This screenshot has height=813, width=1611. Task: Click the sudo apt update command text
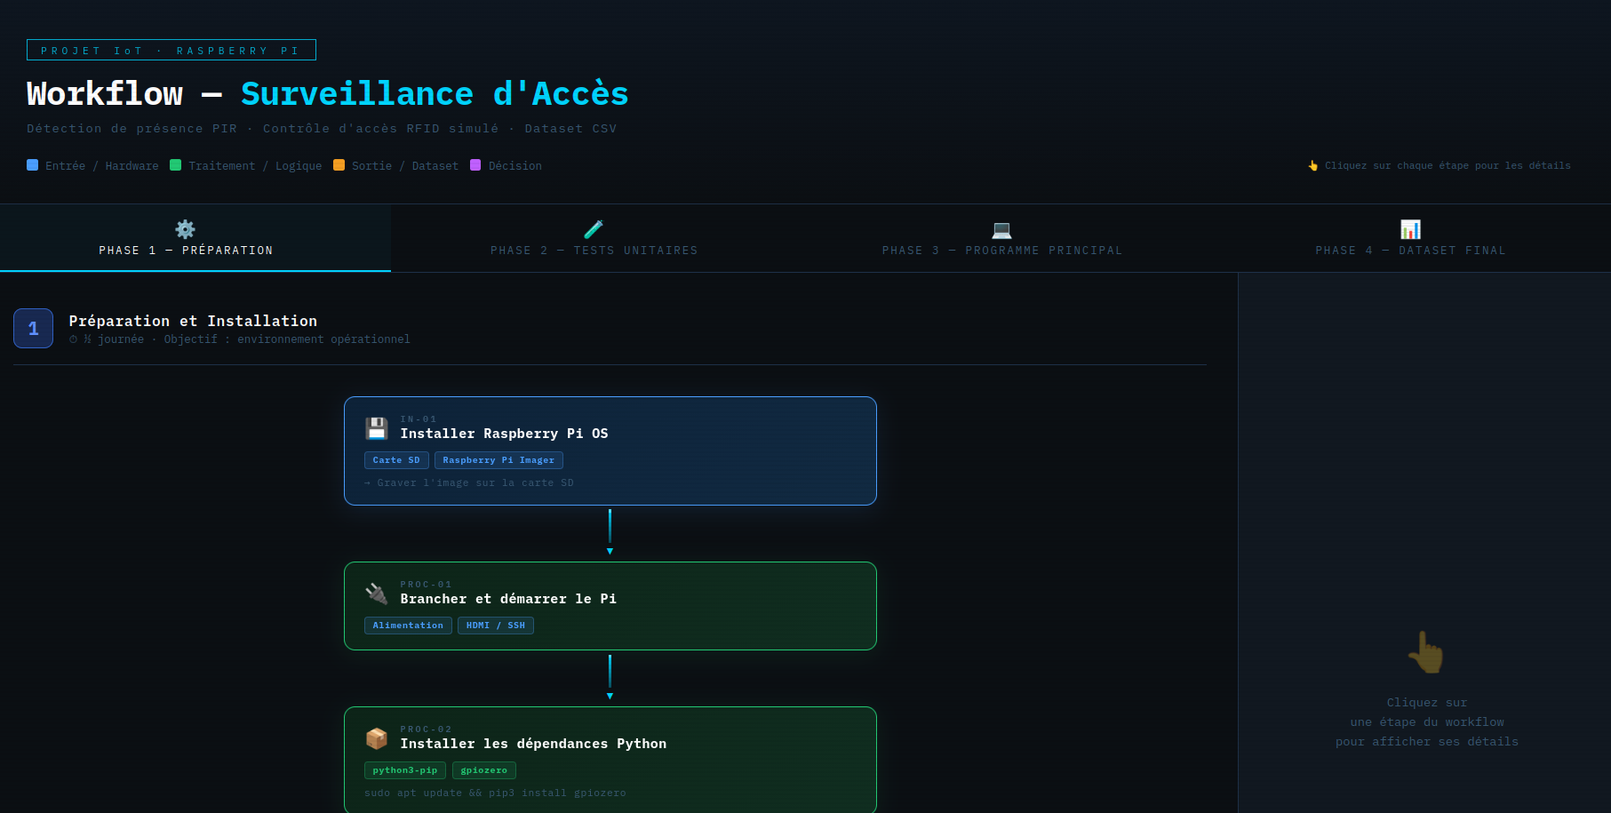pyautogui.click(x=495, y=793)
